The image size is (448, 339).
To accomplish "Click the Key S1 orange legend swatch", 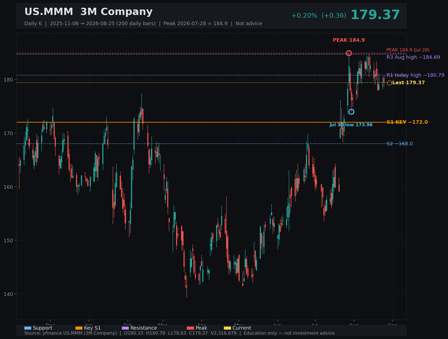I will pos(79,328).
